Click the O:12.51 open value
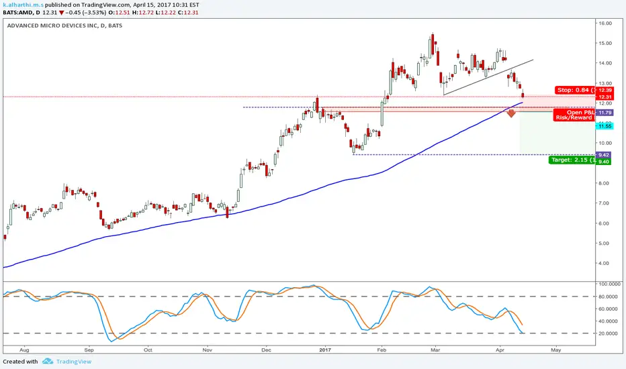 point(120,13)
